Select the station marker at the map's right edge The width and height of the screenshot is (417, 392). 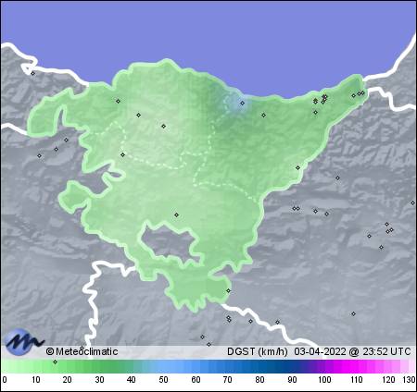point(412,202)
